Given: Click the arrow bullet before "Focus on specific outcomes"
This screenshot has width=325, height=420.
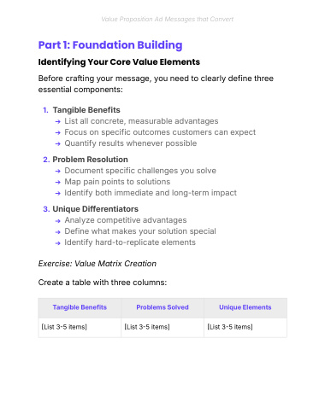Looking at the screenshot, I should tap(58, 133).
